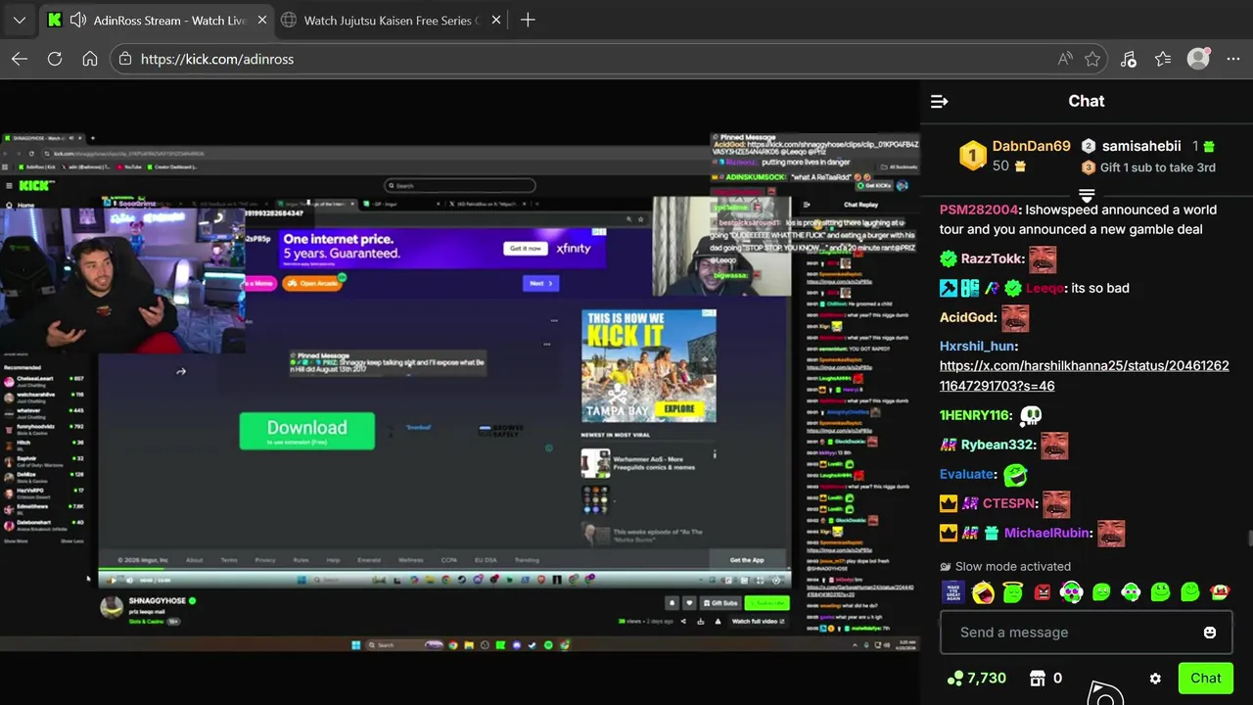Open the Favorites list
This screenshot has width=1253, height=705.
coord(1163,59)
